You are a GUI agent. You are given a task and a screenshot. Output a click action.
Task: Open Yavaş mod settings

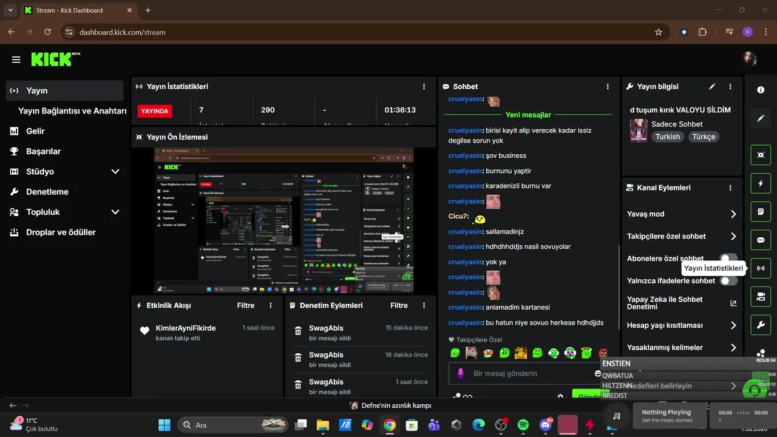coord(682,214)
